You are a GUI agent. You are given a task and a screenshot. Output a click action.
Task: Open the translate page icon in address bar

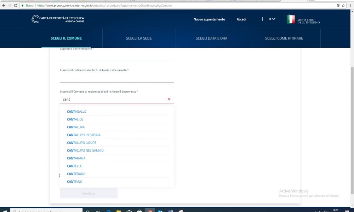[338, 6]
